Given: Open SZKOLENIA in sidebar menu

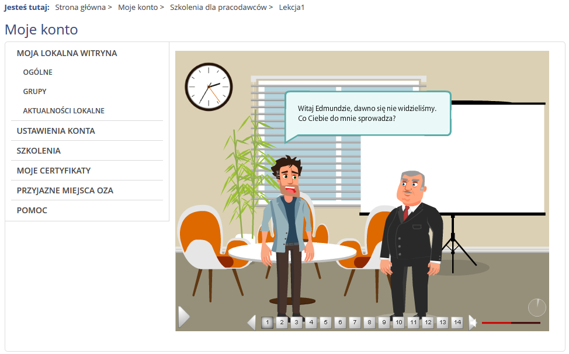Looking at the screenshot, I should point(39,151).
